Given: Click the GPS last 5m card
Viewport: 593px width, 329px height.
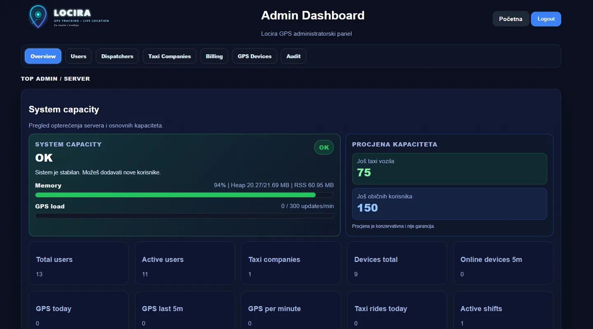Looking at the screenshot, I should (185, 310).
